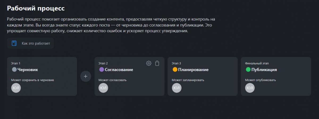The height and width of the screenshot is (119, 319).
Task: Open settings gear for Согласование stage
Action: click(149, 63)
